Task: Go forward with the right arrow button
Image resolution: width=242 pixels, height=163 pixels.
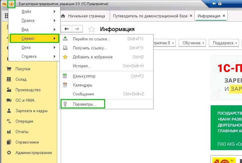Action: pos(77,29)
